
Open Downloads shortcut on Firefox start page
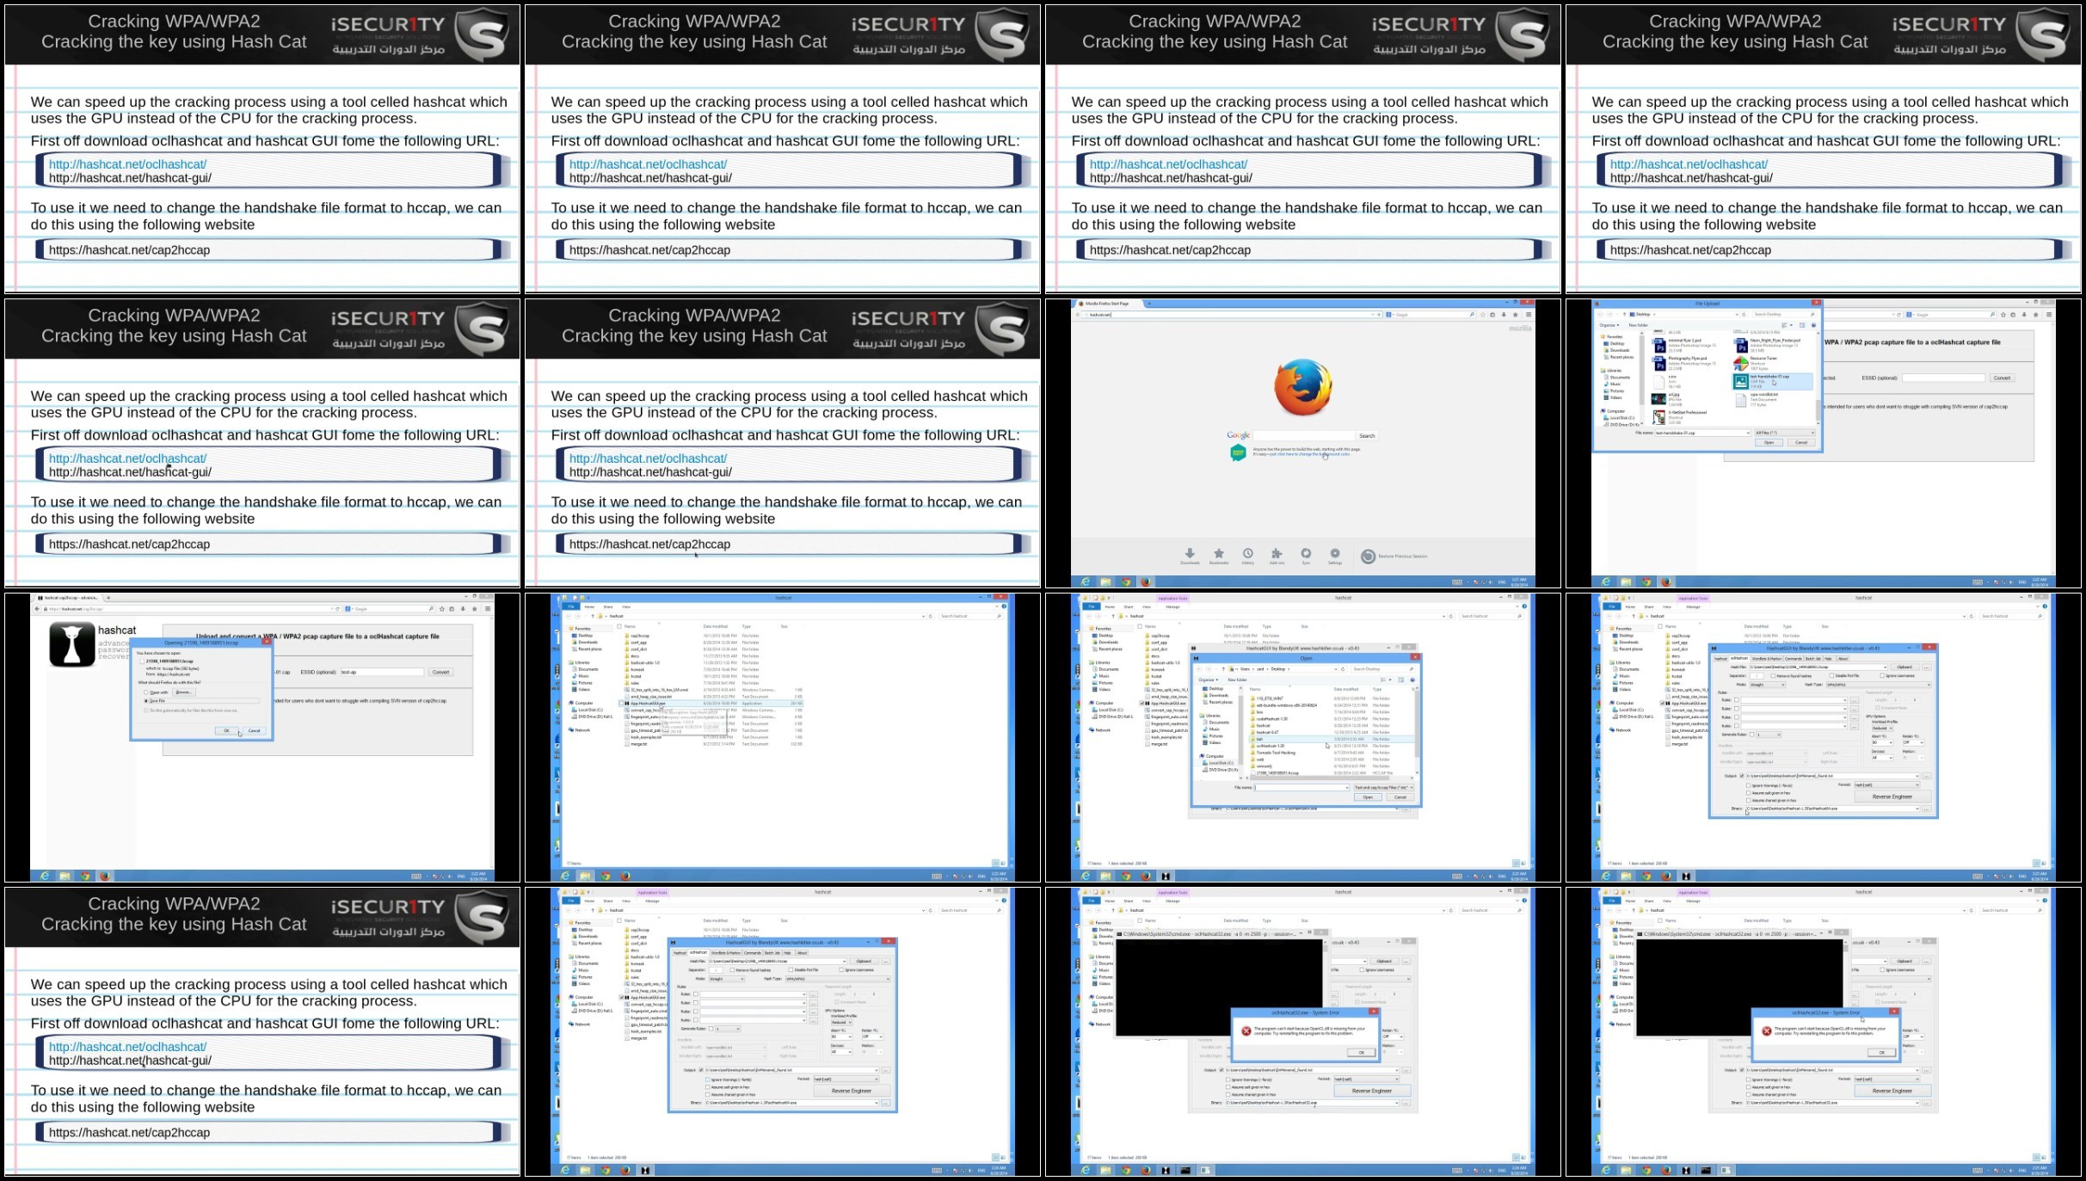point(1190,555)
